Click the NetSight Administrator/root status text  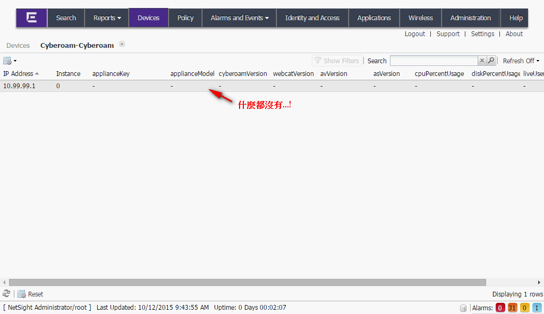(47, 308)
